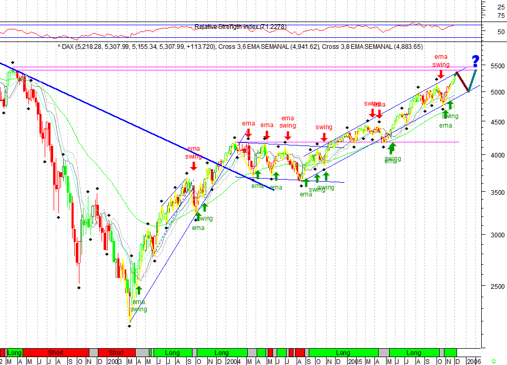Click the green ema swing arrow near June 2005
507x365 pixels.
(x=392, y=149)
